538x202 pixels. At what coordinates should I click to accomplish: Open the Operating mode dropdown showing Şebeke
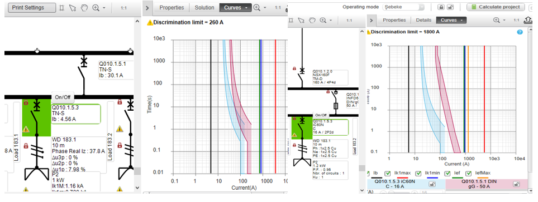click(x=403, y=7)
